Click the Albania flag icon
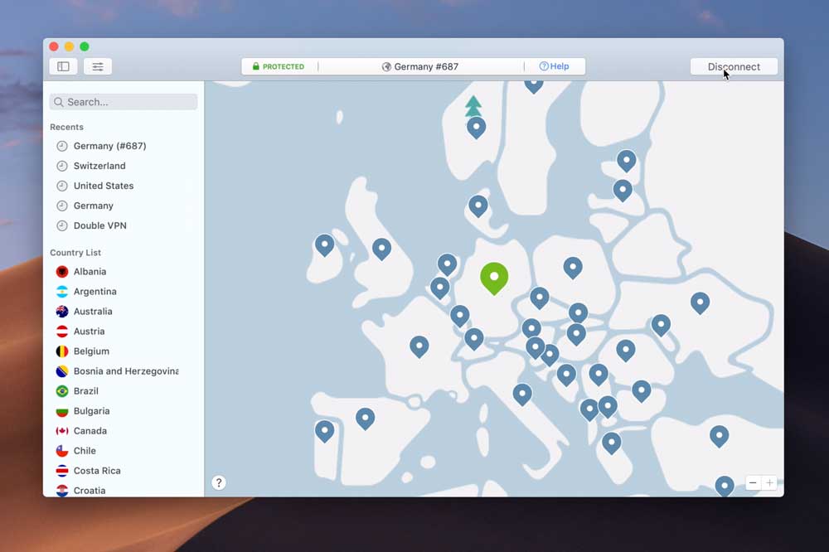829x552 pixels. 62,272
